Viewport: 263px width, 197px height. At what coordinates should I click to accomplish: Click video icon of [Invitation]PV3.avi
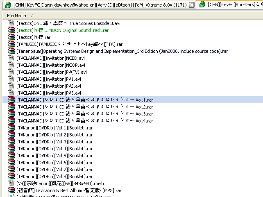[x=11, y=93]
